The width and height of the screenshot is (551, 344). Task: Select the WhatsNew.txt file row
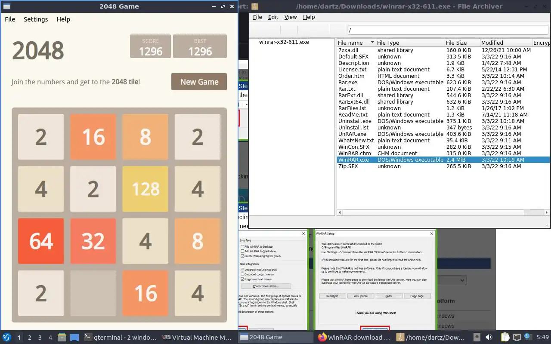pos(443,141)
